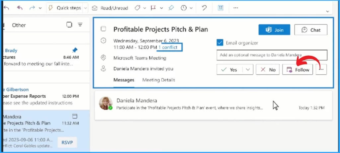340x153 pixels.
Task: Expand the ribbon using the chevron
Action: (x=328, y=11)
